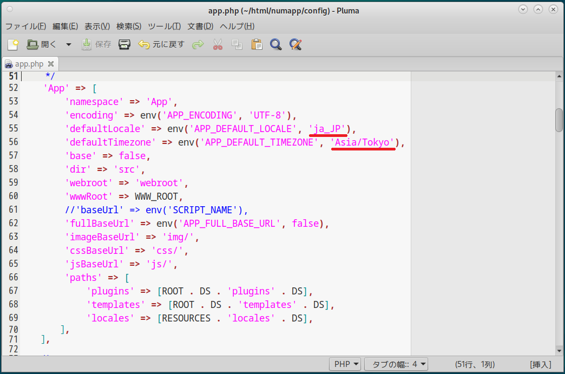This screenshot has height=374, width=565.
Task: Open the ファイル(F) menu
Action: click(25, 26)
